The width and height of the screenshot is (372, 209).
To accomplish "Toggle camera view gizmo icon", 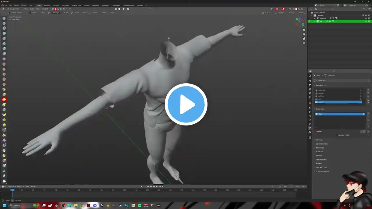I will (x=304, y=39).
